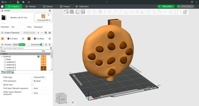The width and height of the screenshot is (199, 106).
Task: Open nozzle Diameter 0.4 dropdown
Action: (x=18, y=27)
